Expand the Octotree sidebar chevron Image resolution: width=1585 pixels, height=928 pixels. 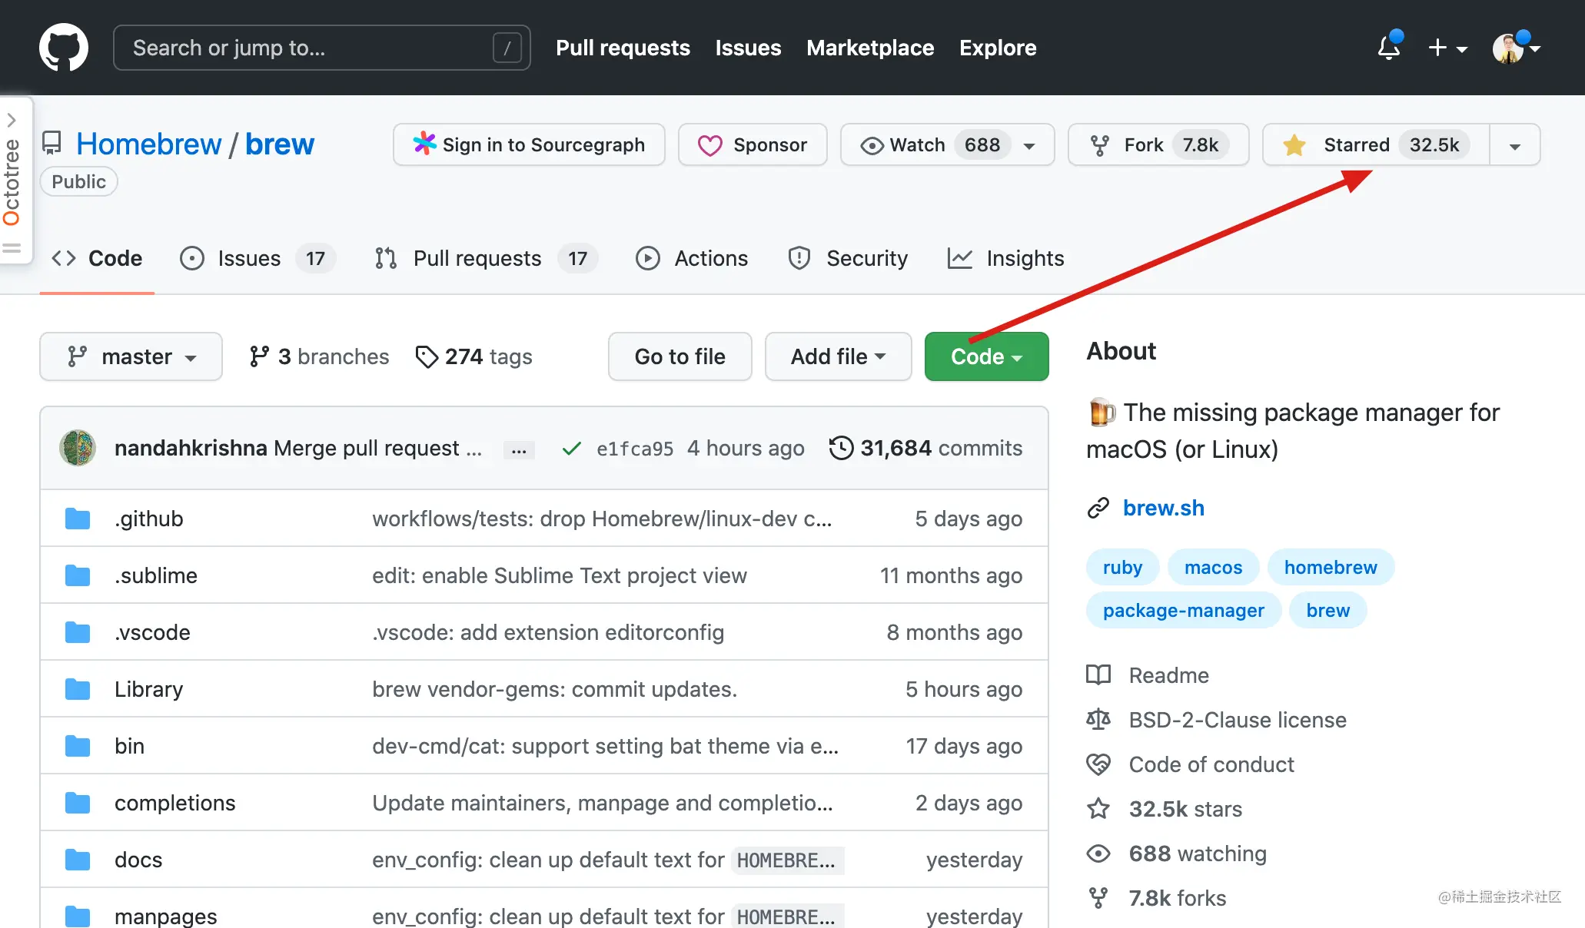pos(12,120)
